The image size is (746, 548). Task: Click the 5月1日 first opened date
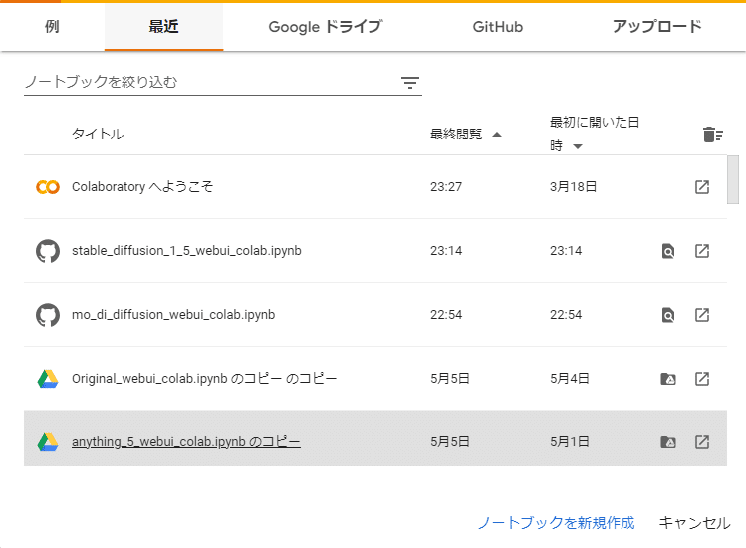570,442
